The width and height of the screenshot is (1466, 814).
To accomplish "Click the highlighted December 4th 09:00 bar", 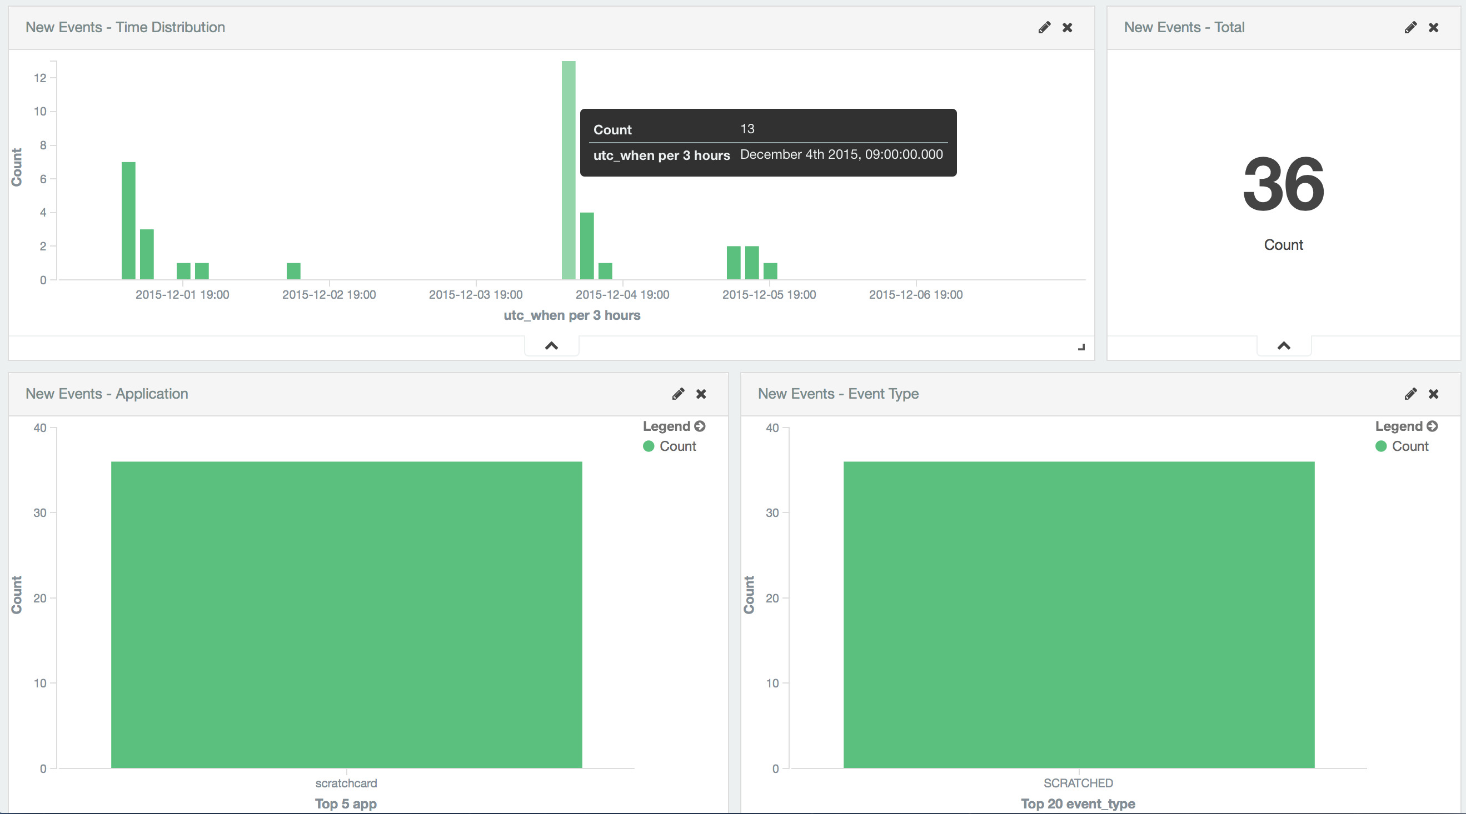I will [x=569, y=170].
